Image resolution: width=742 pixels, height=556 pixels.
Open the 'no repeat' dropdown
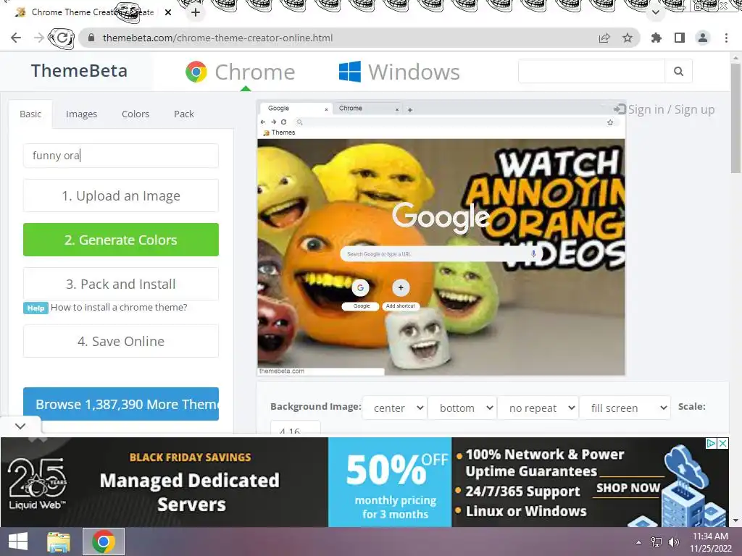point(538,408)
